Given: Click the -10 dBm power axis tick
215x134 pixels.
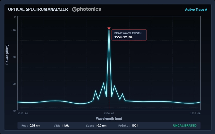Looking at the screenshot, I should coord(14,30).
